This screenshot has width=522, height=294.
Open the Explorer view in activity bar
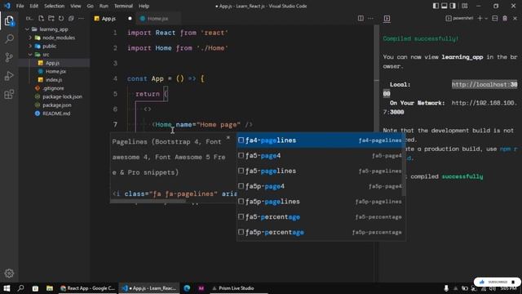(9, 21)
